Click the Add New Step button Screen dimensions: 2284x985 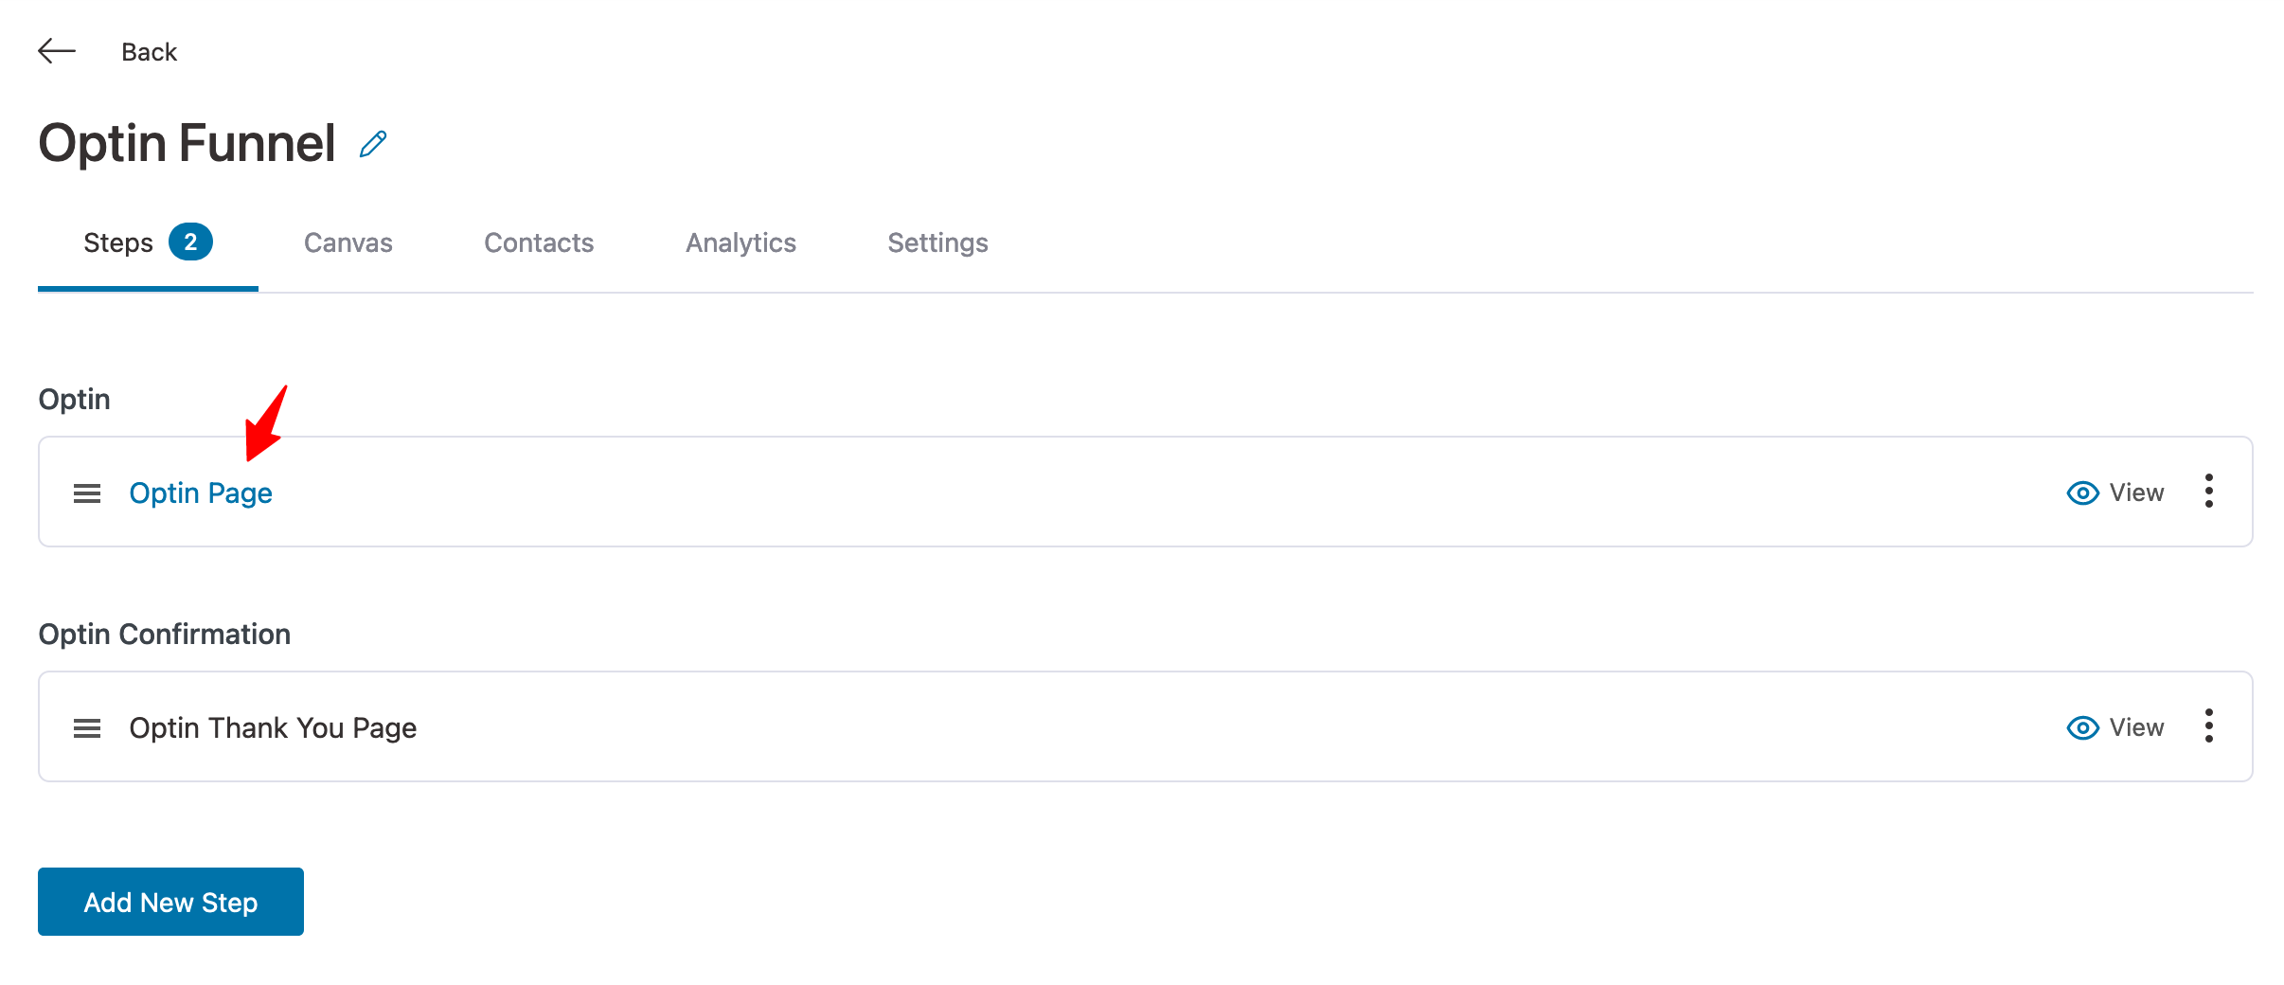[170, 901]
